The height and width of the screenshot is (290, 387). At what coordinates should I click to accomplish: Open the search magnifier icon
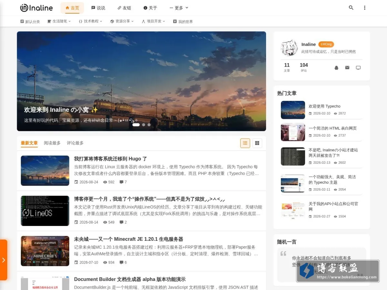point(351,8)
